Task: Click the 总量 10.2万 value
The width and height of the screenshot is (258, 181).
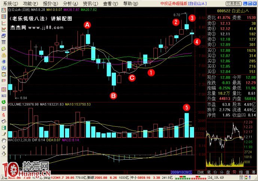Action: 224,93
